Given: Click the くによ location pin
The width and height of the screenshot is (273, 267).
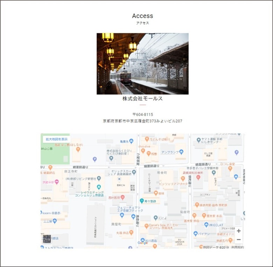Looking at the screenshot, I should point(156,218).
